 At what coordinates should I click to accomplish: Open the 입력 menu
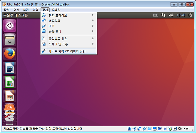(x=35, y=10)
